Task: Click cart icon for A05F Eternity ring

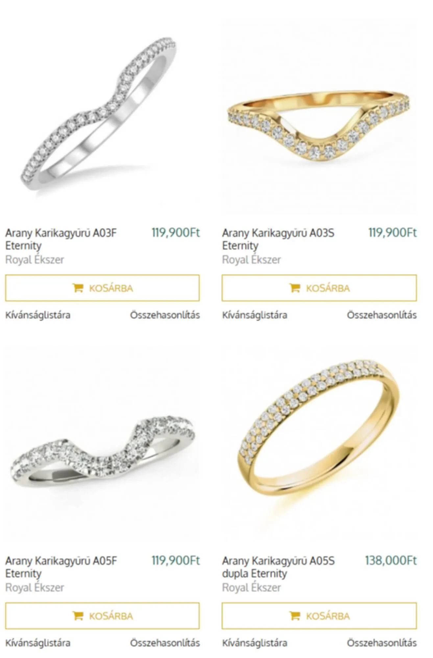Action: click(x=78, y=616)
